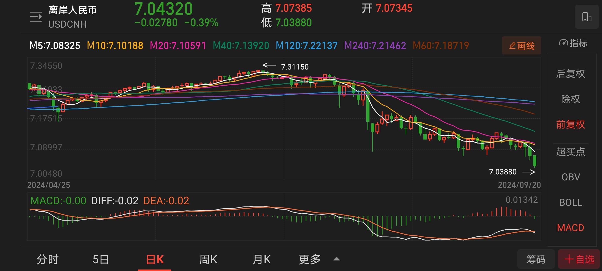Tap the 离岸人民币 title
This screenshot has height=271, width=602.
(x=72, y=10)
